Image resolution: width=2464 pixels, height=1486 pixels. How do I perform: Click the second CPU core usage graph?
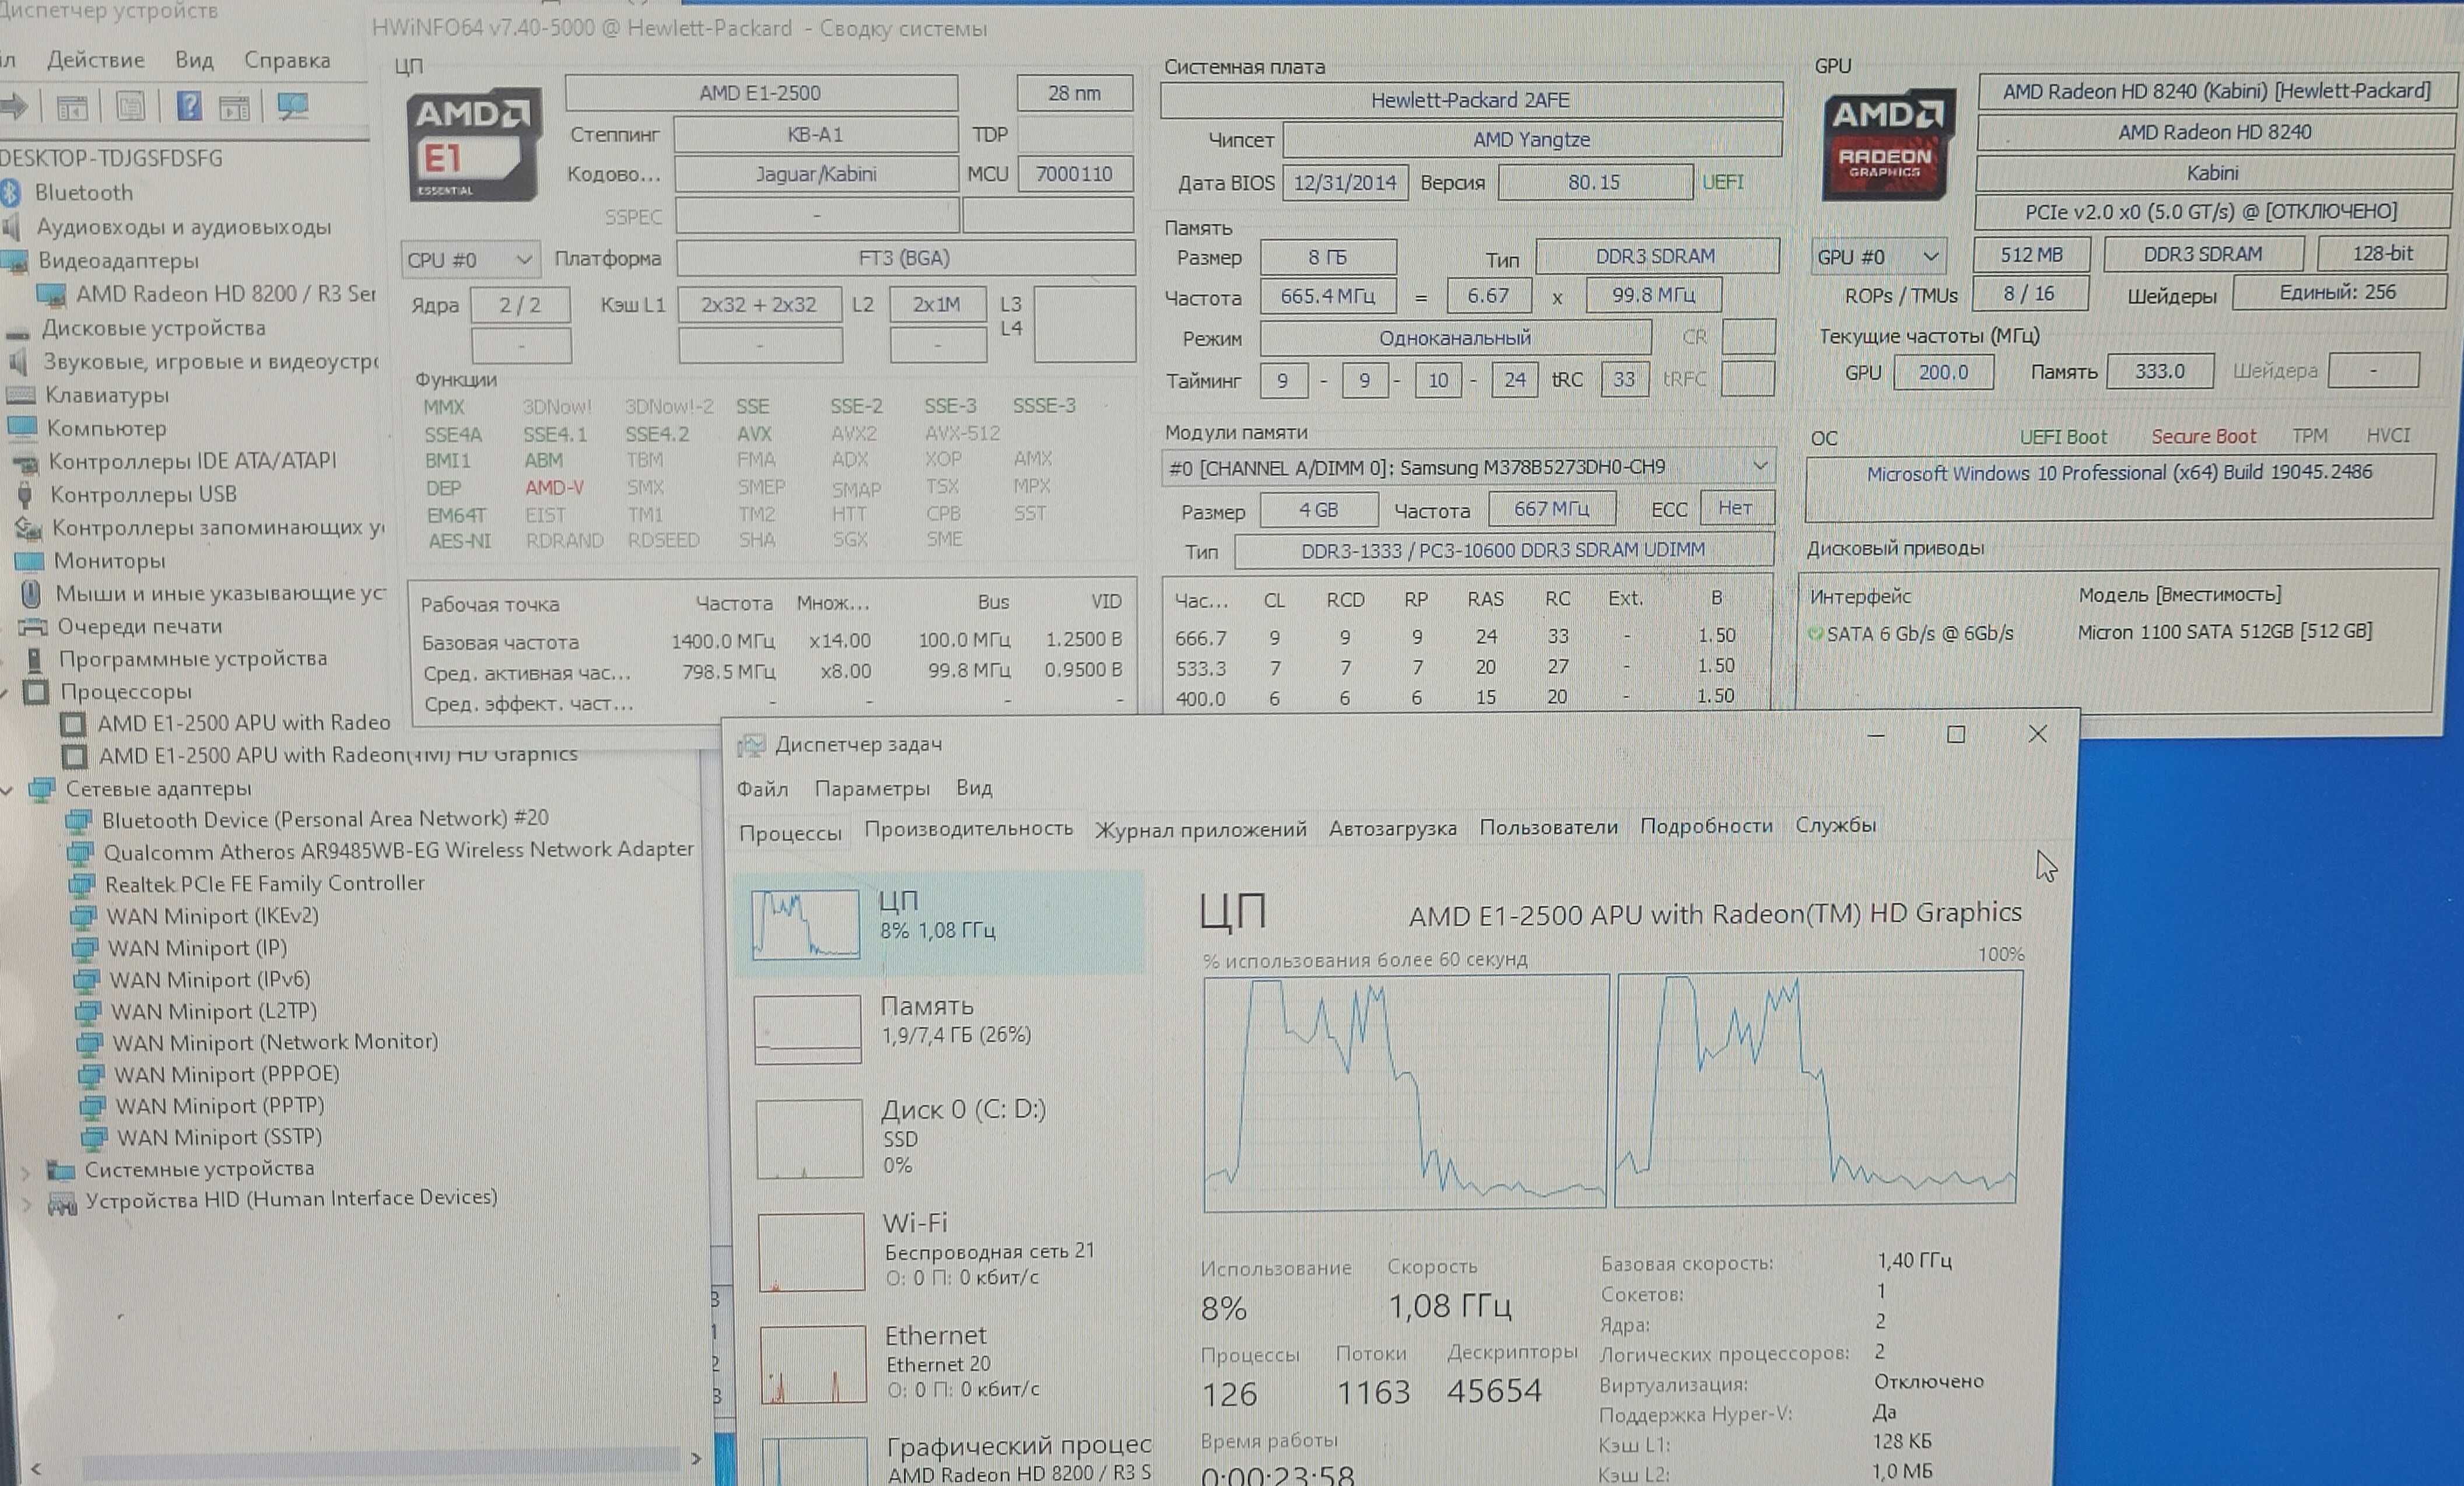1818,1088
